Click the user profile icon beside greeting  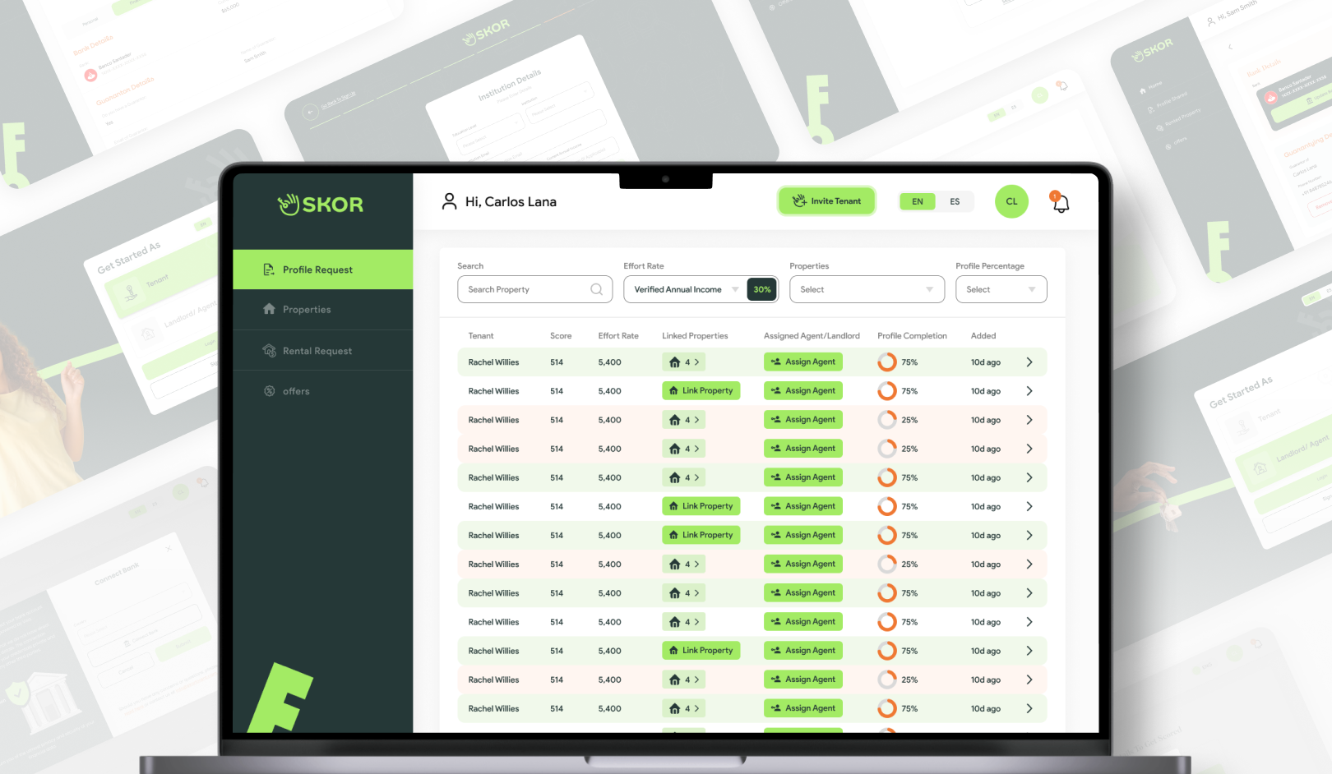(x=449, y=201)
